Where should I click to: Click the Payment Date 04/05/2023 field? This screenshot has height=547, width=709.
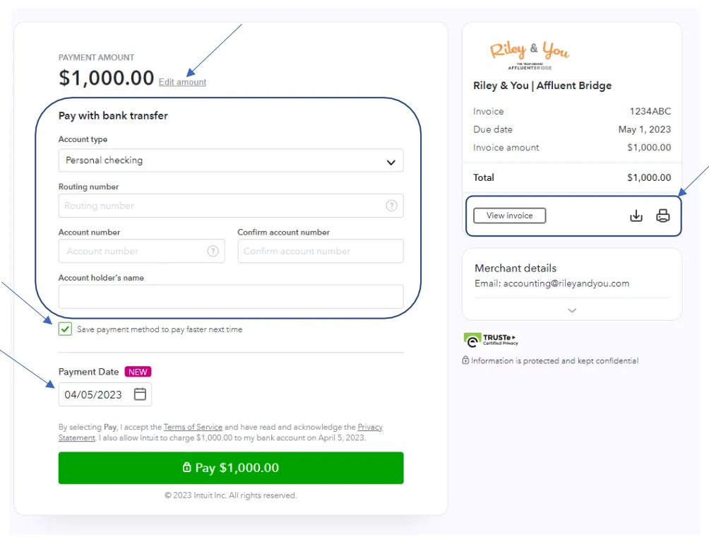(x=105, y=394)
